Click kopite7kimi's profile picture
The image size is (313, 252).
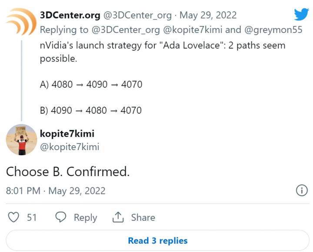point(21,140)
